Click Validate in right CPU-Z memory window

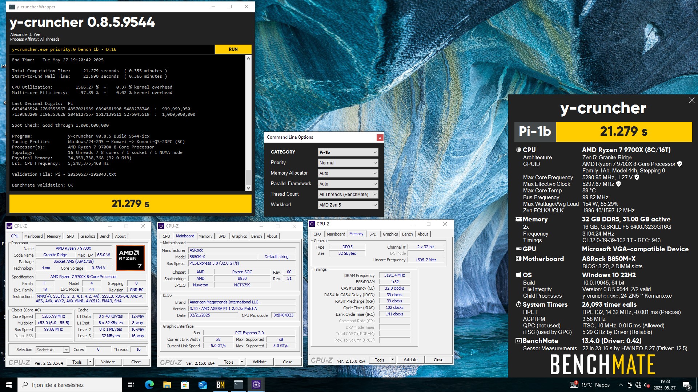coord(410,360)
